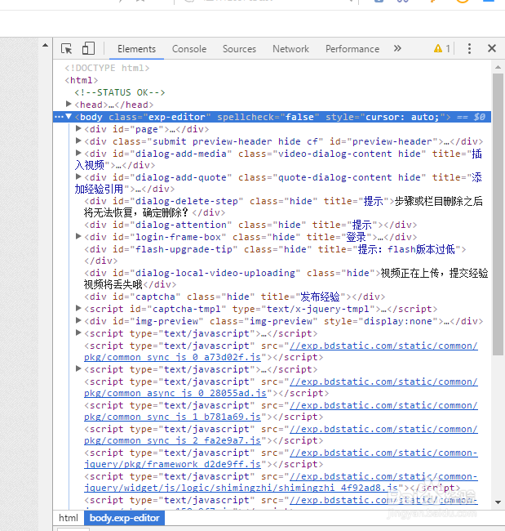Viewport: 505px width, 531px height.
Task: Switch to the Elements tab
Action: pyautogui.click(x=136, y=49)
